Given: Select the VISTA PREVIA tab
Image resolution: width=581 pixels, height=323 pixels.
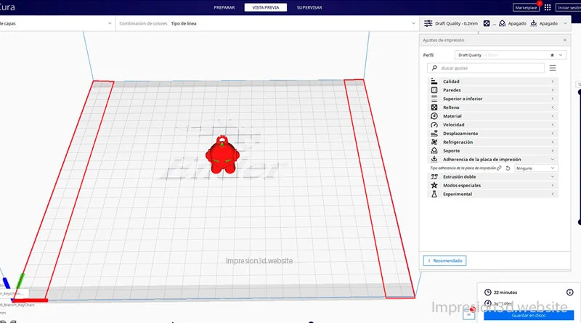Looking at the screenshot, I should coord(265,7).
